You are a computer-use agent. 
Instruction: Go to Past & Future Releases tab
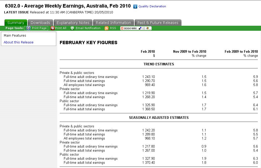pyautogui.click(x=158, y=23)
